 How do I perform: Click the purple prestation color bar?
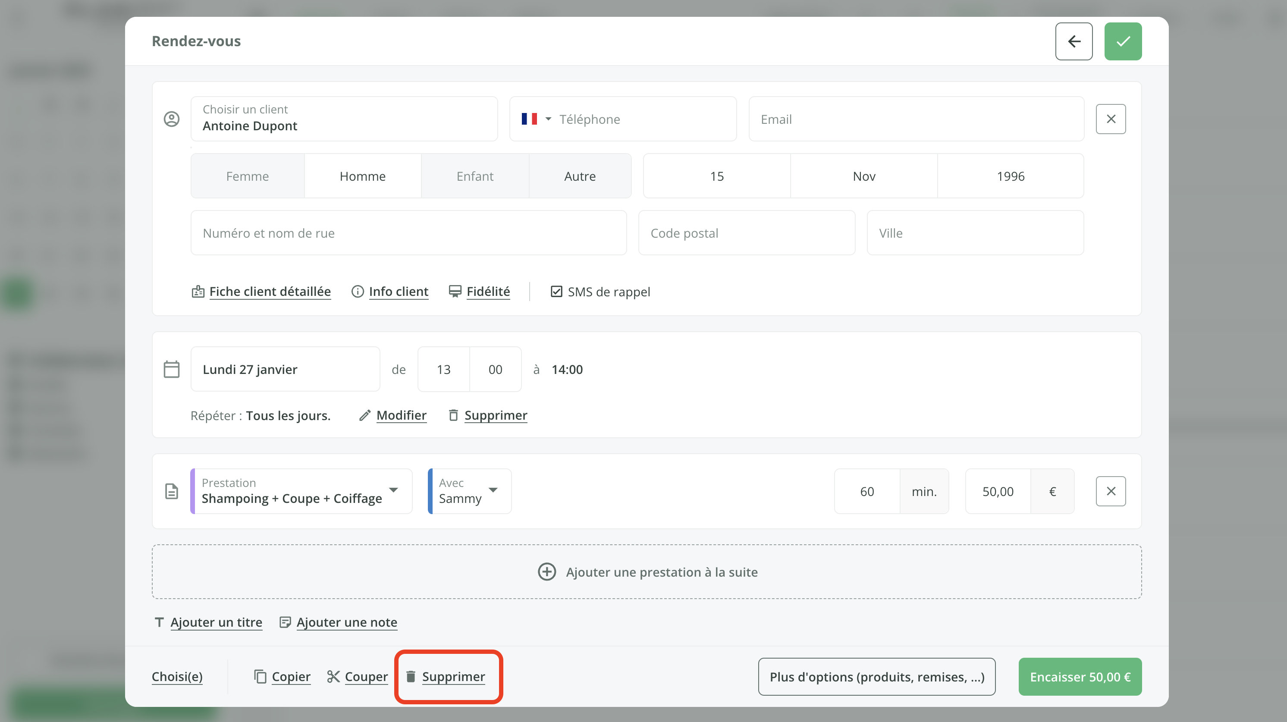pyautogui.click(x=192, y=491)
